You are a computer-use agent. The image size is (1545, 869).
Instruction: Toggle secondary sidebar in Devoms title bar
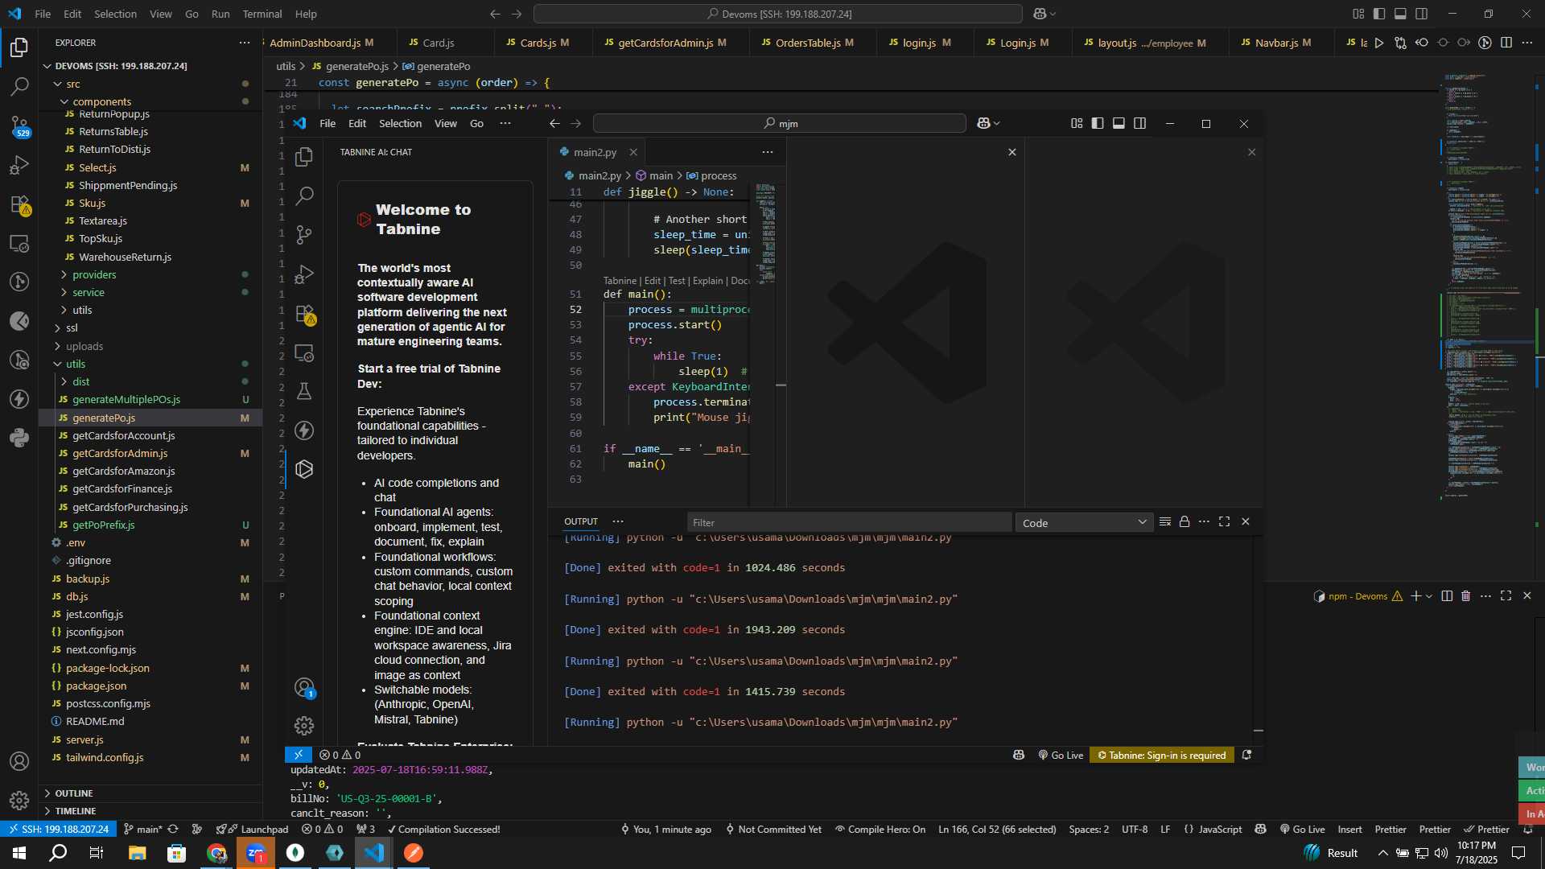point(1422,14)
